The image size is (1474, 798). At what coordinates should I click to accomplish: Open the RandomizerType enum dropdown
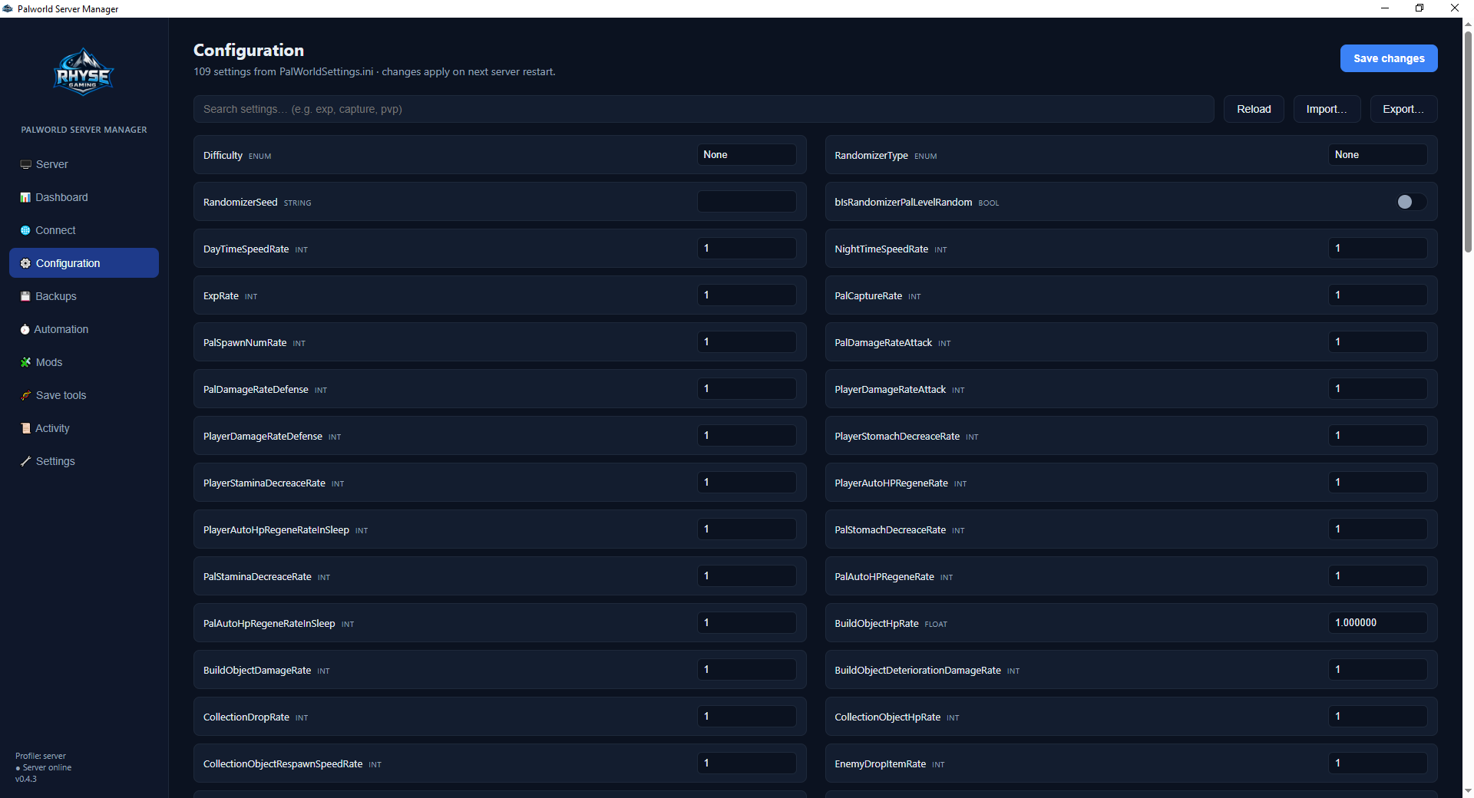coord(1378,155)
